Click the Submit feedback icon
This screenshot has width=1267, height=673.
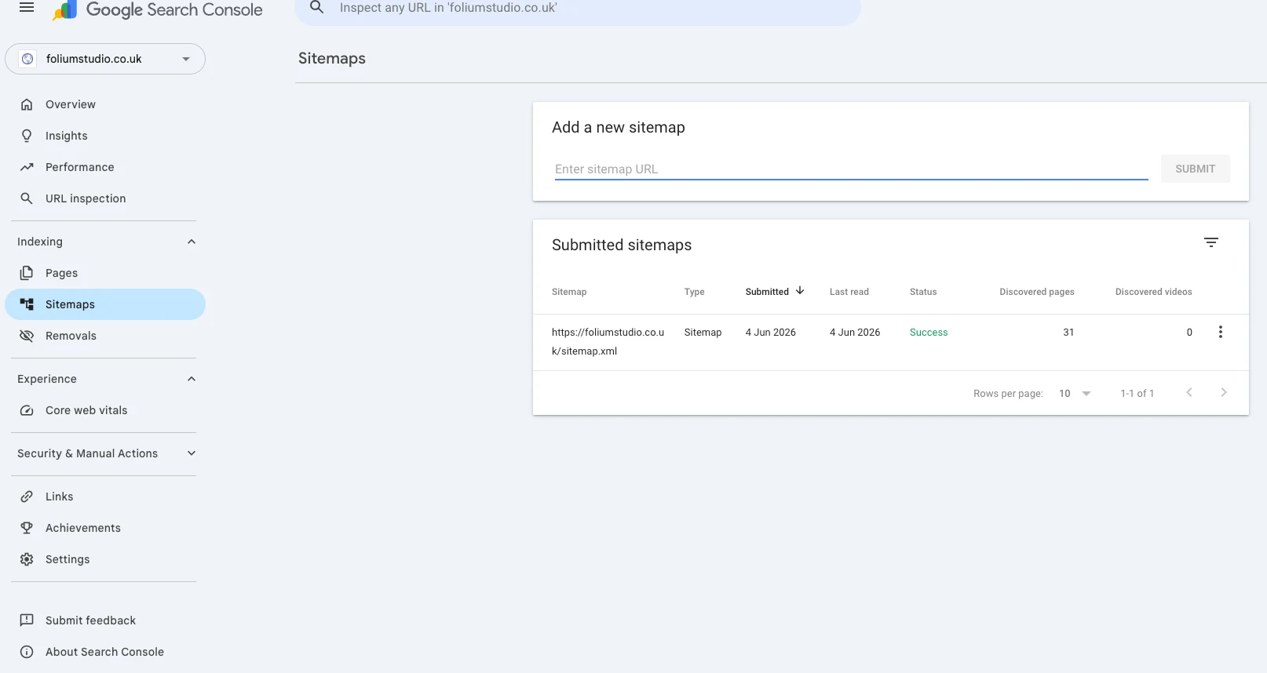pyautogui.click(x=27, y=620)
